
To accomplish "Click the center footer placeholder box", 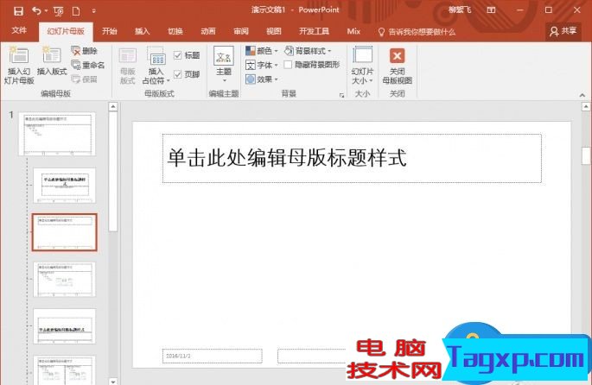I will [312, 356].
